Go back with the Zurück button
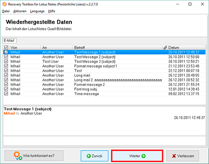 tap(94, 156)
